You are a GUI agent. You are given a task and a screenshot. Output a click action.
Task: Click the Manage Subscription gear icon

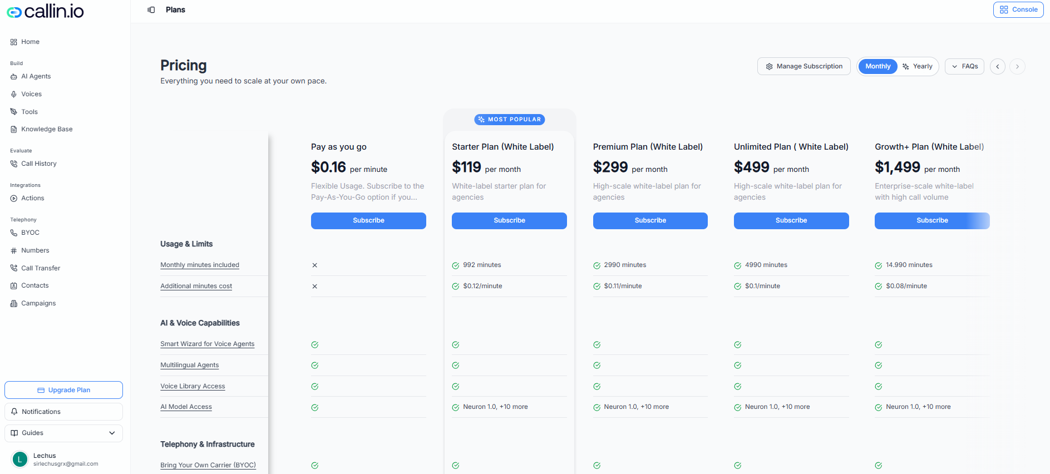click(x=769, y=66)
